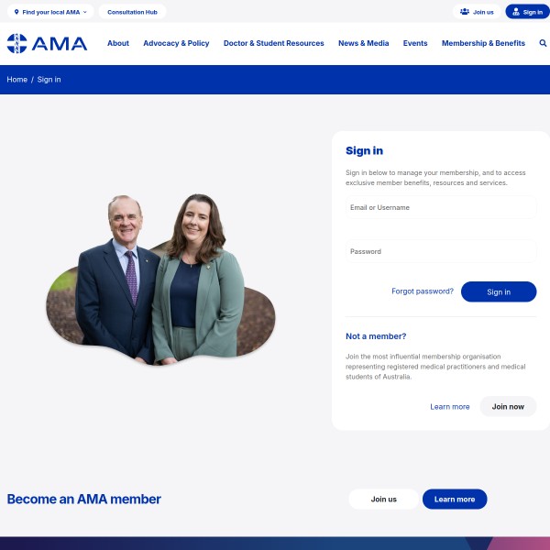Click Learn more beside Join now
Screen dimensions: 550x550
(x=450, y=406)
